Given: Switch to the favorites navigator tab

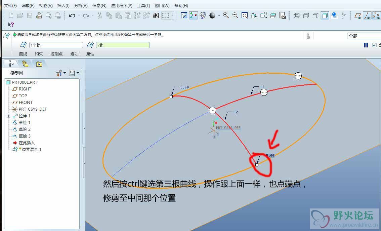Looking at the screenshot, I should [x=39, y=64].
